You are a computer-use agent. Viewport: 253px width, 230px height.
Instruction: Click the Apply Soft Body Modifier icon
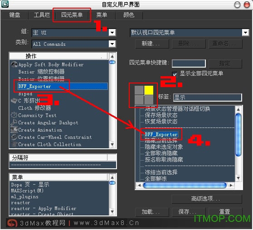click(x=14, y=64)
